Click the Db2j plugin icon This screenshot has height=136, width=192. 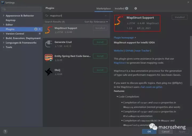click(x=49, y=72)
